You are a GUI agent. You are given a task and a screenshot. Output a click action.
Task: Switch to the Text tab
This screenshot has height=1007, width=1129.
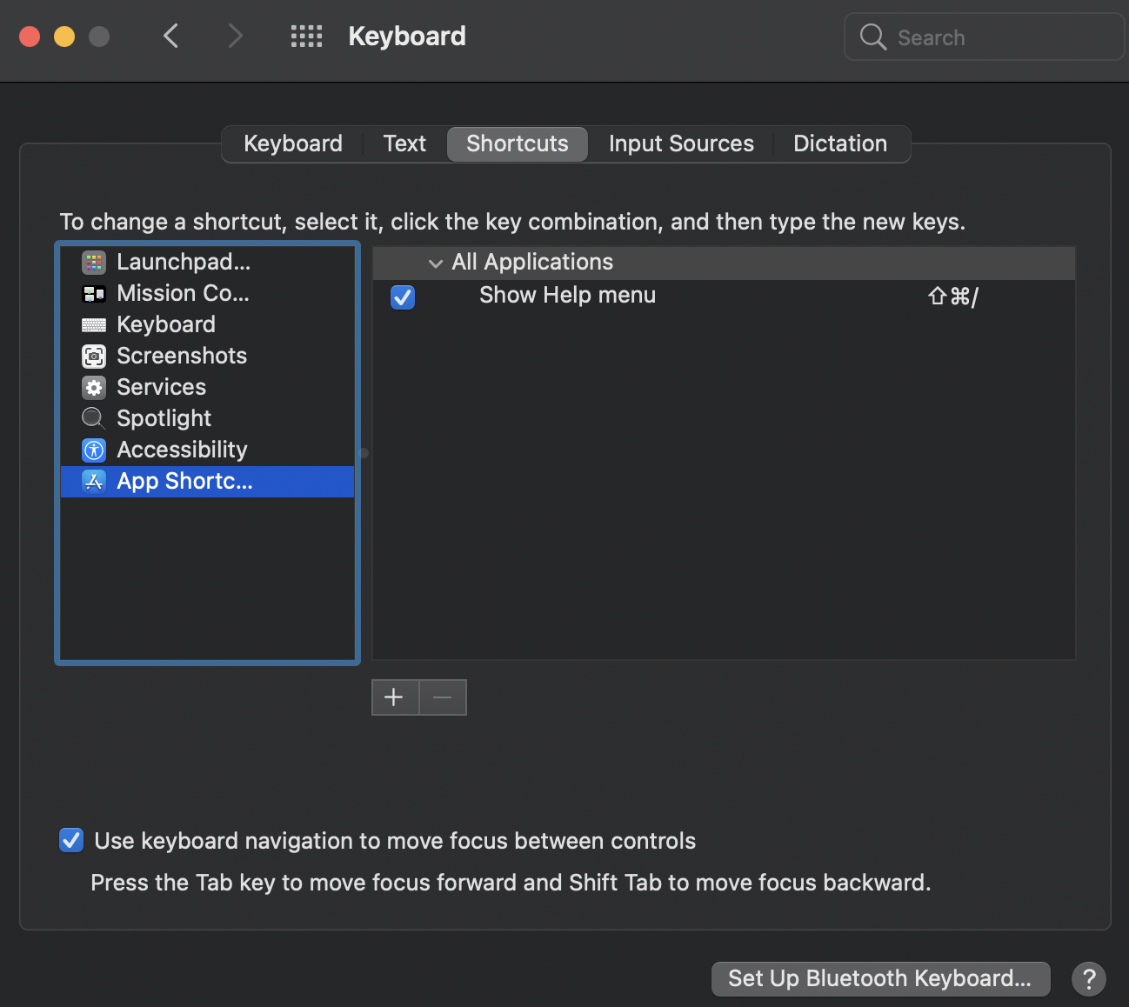[404, 144]
